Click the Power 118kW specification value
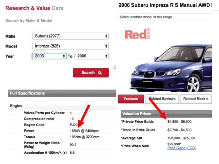Image resolution: width=219 pixels, height=164 pixels. 84,131
